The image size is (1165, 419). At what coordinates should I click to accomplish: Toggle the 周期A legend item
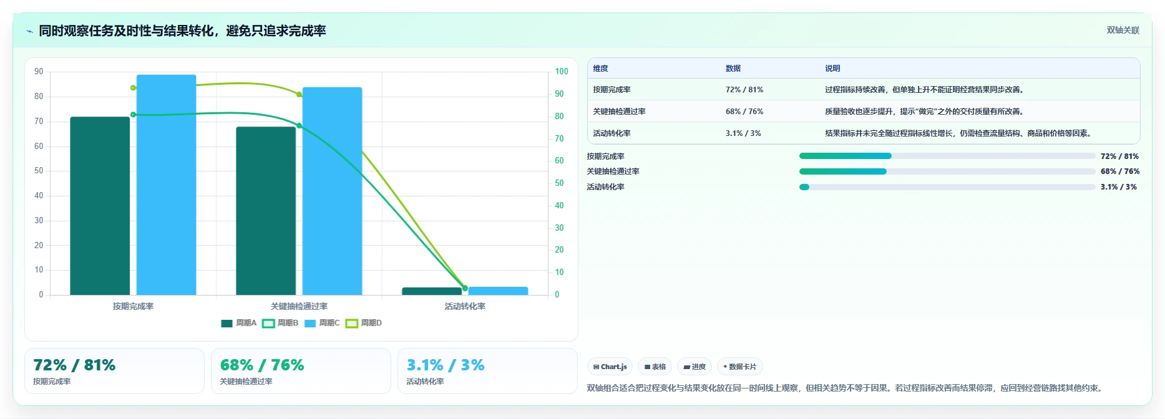tap(239, 323)
